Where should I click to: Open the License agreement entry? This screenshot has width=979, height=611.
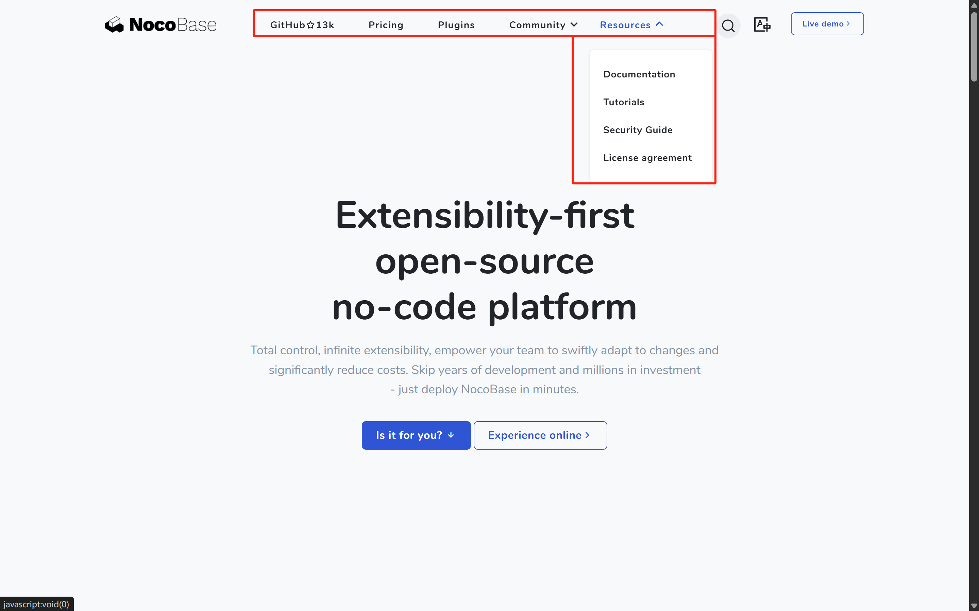(x=647, y=158)
